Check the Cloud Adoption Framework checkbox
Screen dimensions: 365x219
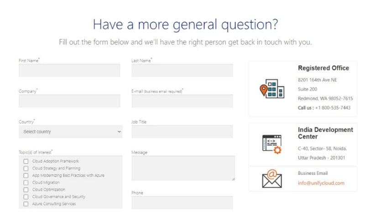26,161
